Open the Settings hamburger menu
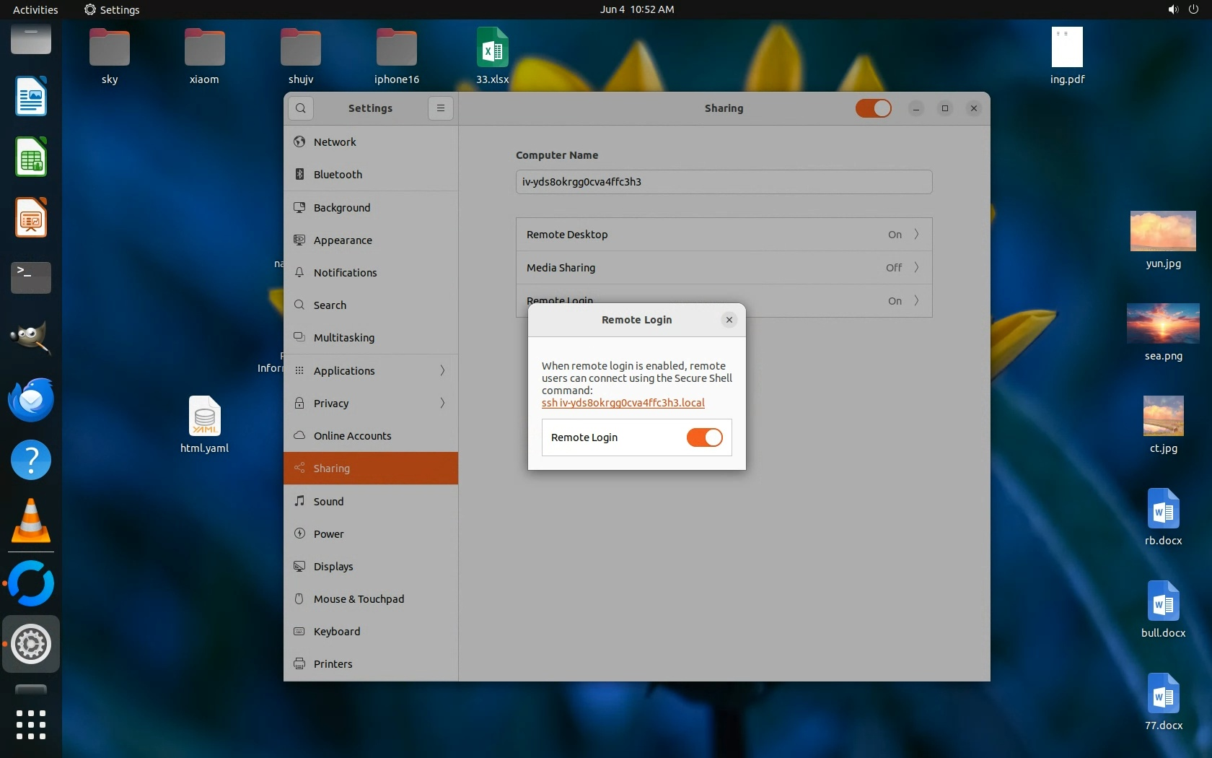Screen dimensions: 1212x758 click(440, 108)
